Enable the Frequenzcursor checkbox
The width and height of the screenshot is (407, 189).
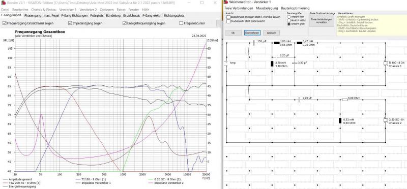[x=181, y=23]
